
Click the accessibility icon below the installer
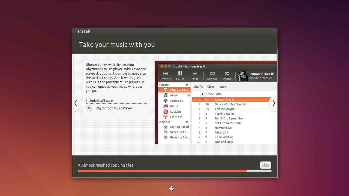click(x=172, y=188)
